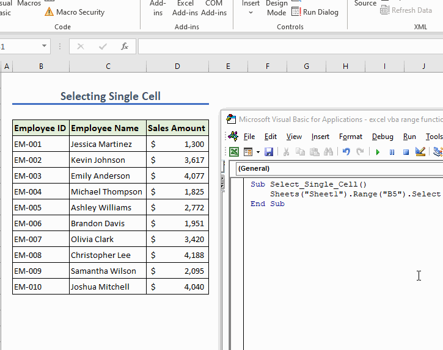Toggle Design Mode in Controls group
Image resolution: width=443 pixels, height=350 pixels.
(x=276, y=8)
